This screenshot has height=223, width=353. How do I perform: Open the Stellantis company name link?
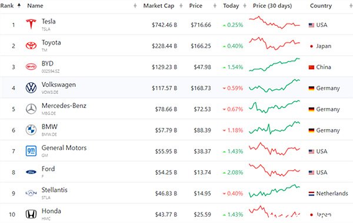(55, 190)
